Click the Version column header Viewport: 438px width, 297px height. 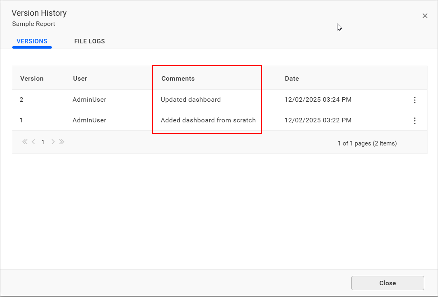point(32,79)
